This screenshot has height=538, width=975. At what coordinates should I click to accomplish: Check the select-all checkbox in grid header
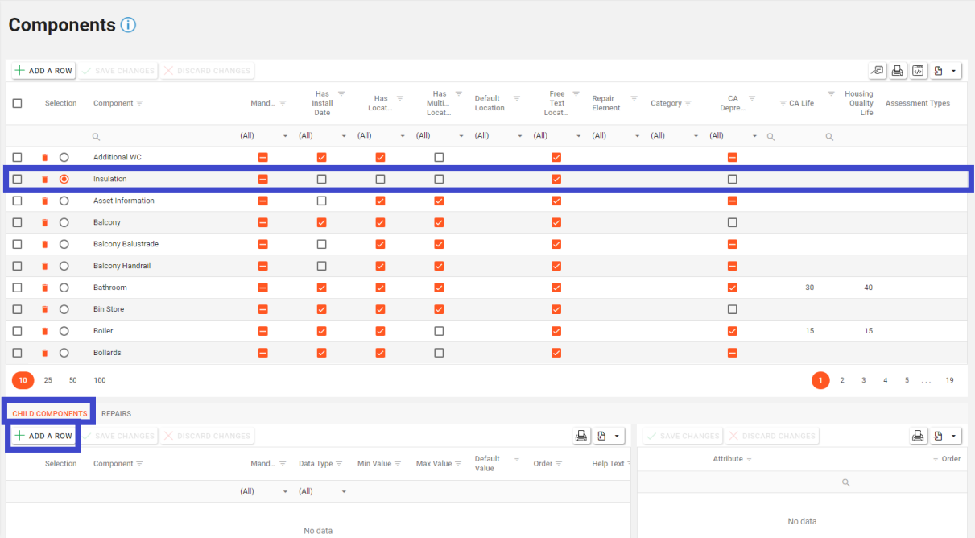click(x=17, y=103)
